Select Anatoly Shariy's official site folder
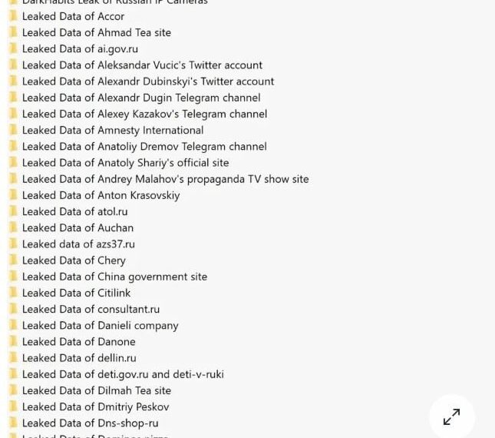The image size is (495, 438). 125,163
